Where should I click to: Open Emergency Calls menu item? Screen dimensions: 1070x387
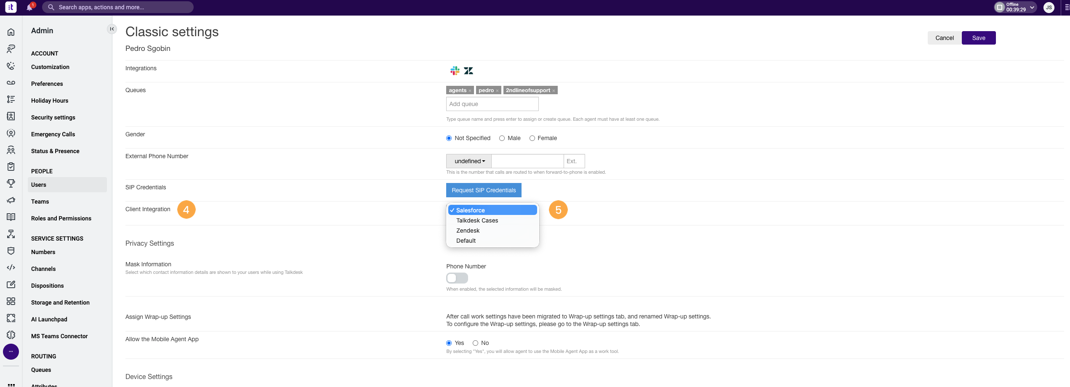pos(53,134)
